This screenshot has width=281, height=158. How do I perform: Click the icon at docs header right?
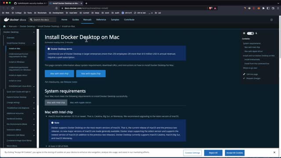click(271, 20)
